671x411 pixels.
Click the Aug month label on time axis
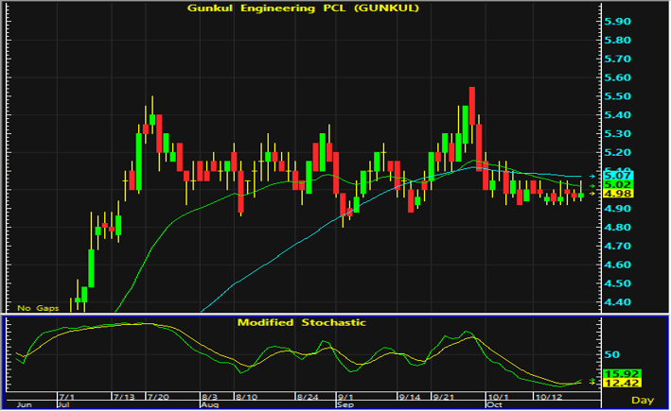pos(210,404)
